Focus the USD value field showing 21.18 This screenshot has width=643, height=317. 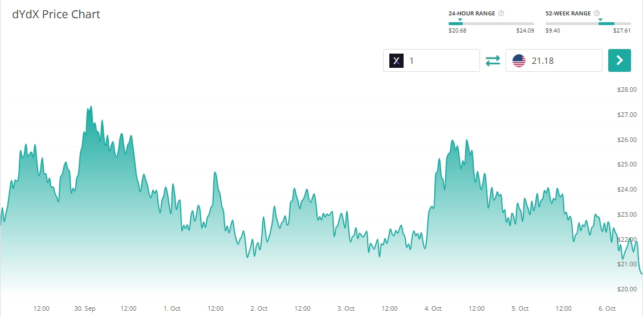[563, 60]
